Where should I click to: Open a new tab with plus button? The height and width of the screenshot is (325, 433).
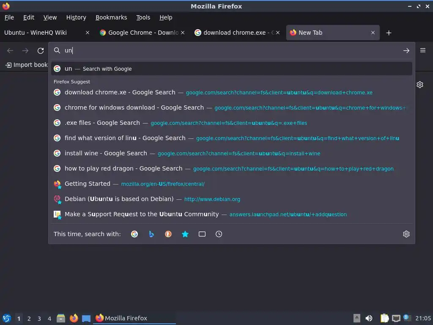tap(389, 33)
